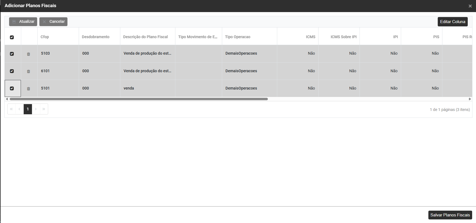Viewport: 476px width, 223px height.
Task: Open the Editar Coluna options
Action: click(452, 22)
